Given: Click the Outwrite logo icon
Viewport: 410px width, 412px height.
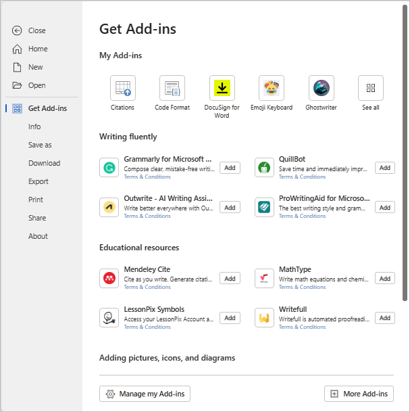Looking at the screenshot, I should (x=109, y=207).
